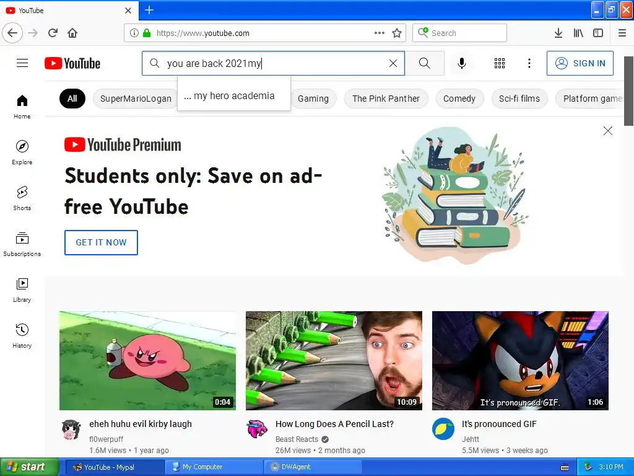
Task: Open the Windows start menu
Action: 29,467
